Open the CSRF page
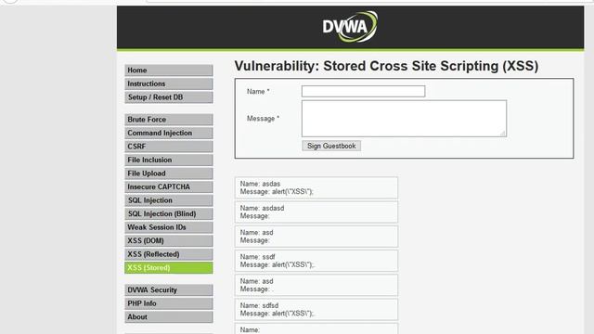Viewport: 594px width, 334px height. (169, 147)
